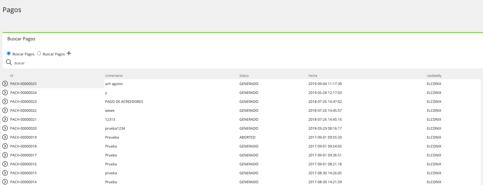Image resolution: width=483 pixels, height=185 pixels.
Task: Expand row PACH-00000019 with its arrow icon
Action: pyautogui.click(x=5, y=137)
